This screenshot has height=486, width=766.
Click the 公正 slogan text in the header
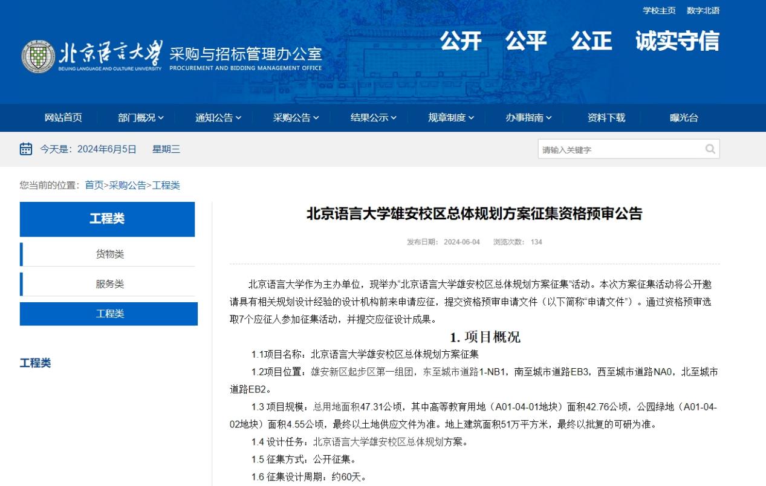pyautogui.click(x=591, y=41)
